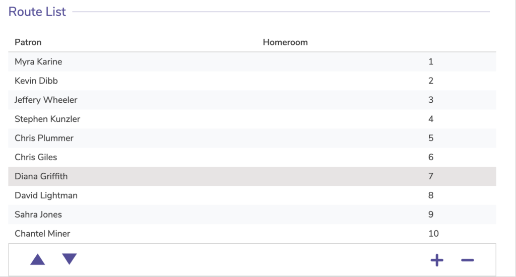
Task: Select Stephen Kunzler row
Action: (47, 119)
